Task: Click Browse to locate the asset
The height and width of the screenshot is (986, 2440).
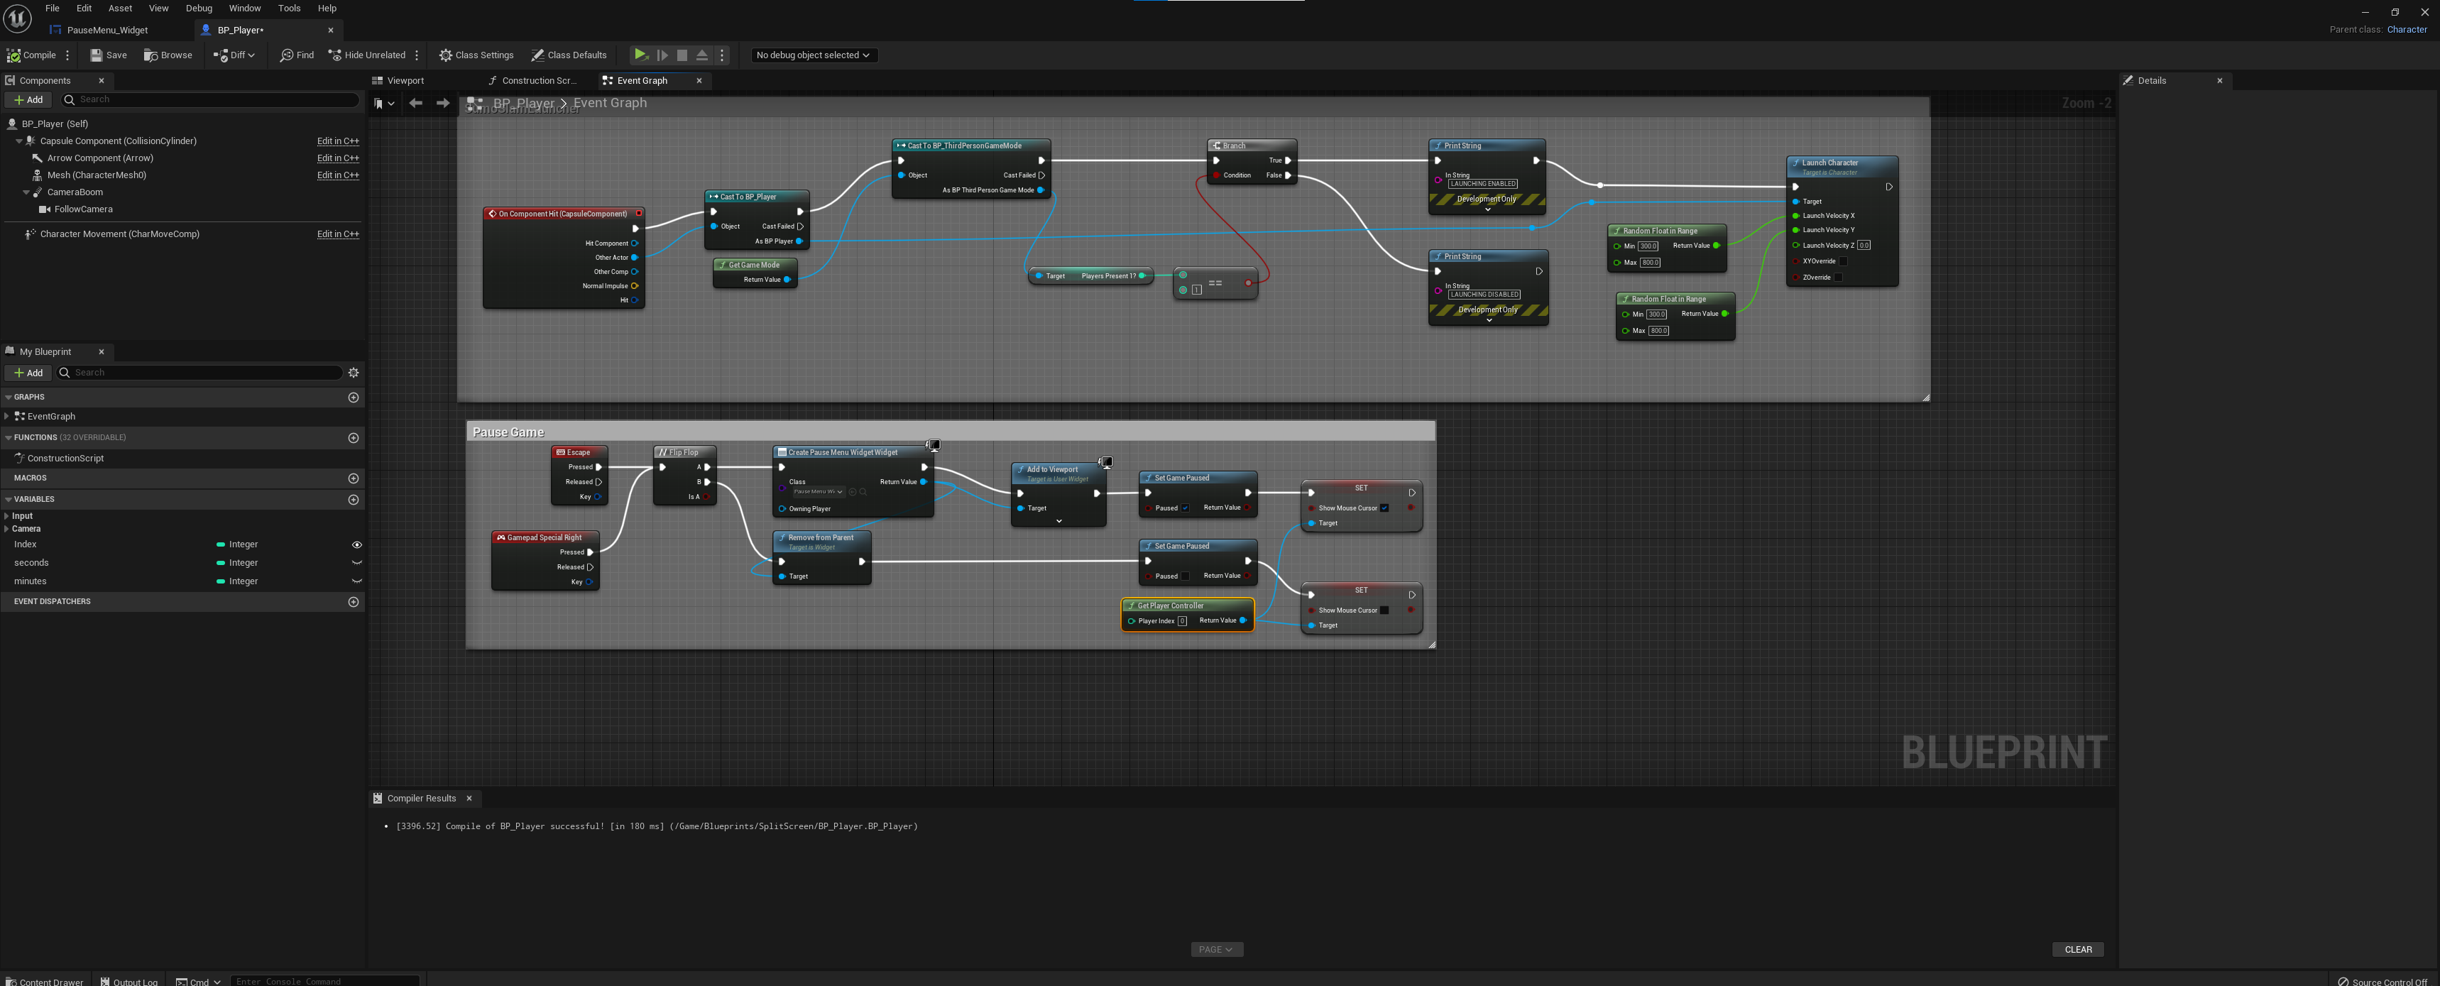Action: pos(168,55)
